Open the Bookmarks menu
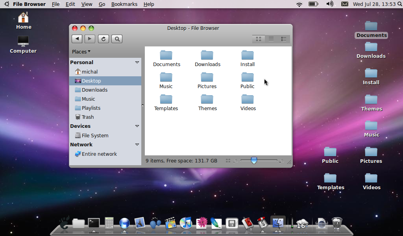This screenshot has height=236, width=403. click(x=124, y=4)
